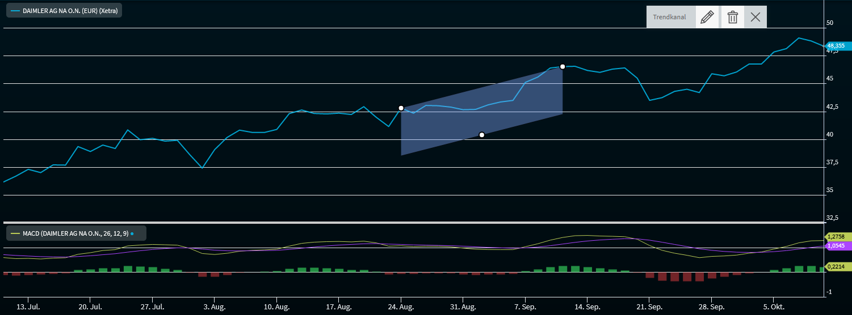Close the Trendkanal toolbar with X
This screenshot has width=852, height=315.
click(x=756, y=17)
